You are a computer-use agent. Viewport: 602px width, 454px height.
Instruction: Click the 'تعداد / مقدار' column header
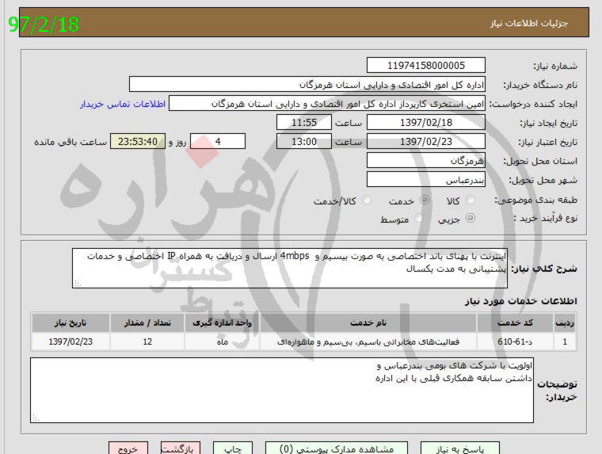[x=147, y=323]
